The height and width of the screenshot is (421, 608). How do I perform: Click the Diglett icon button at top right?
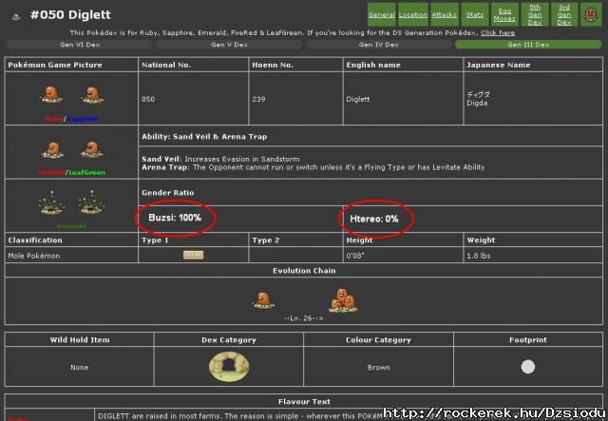[x=591, y=14]
